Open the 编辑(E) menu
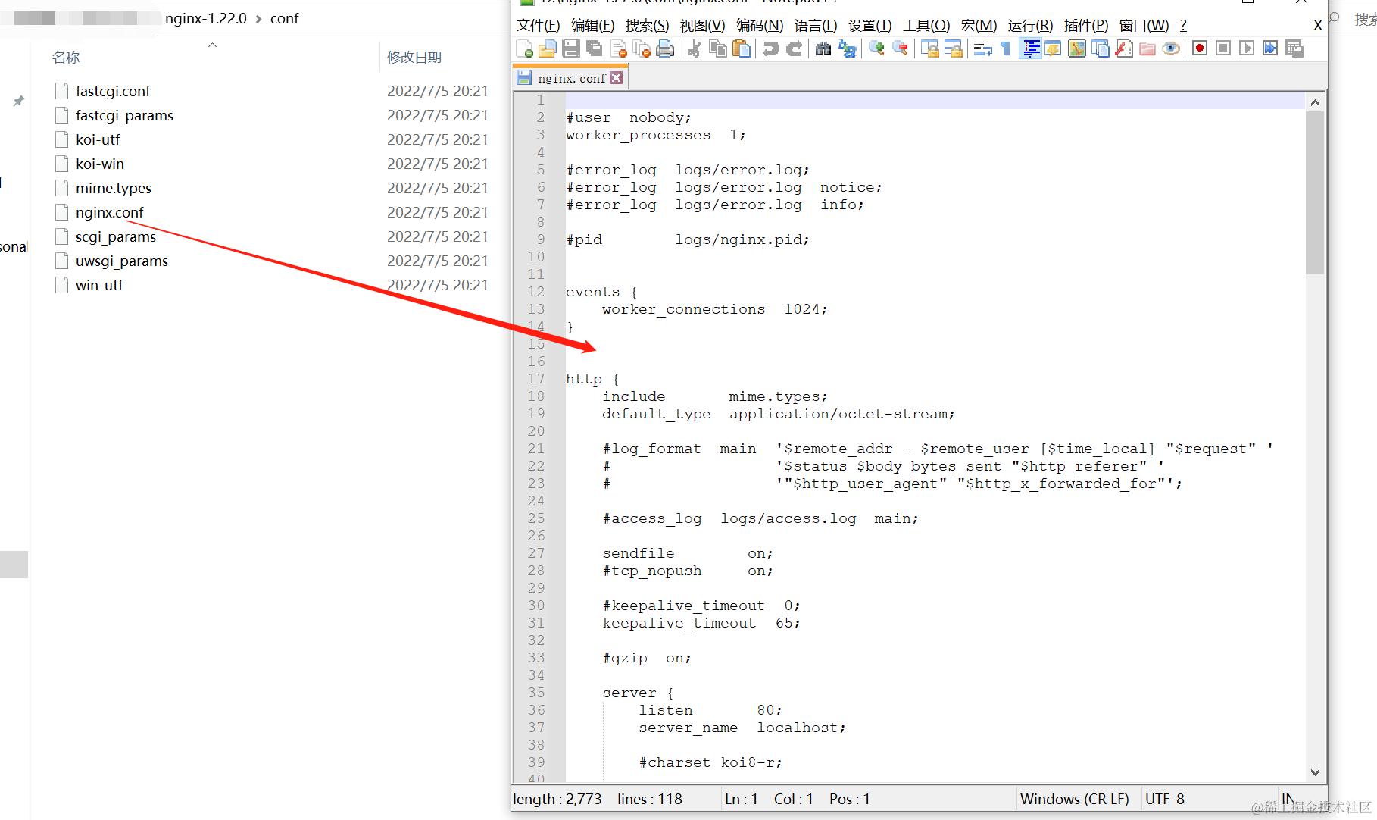Viewport: 1377px width, 820px height. (593, 26)
